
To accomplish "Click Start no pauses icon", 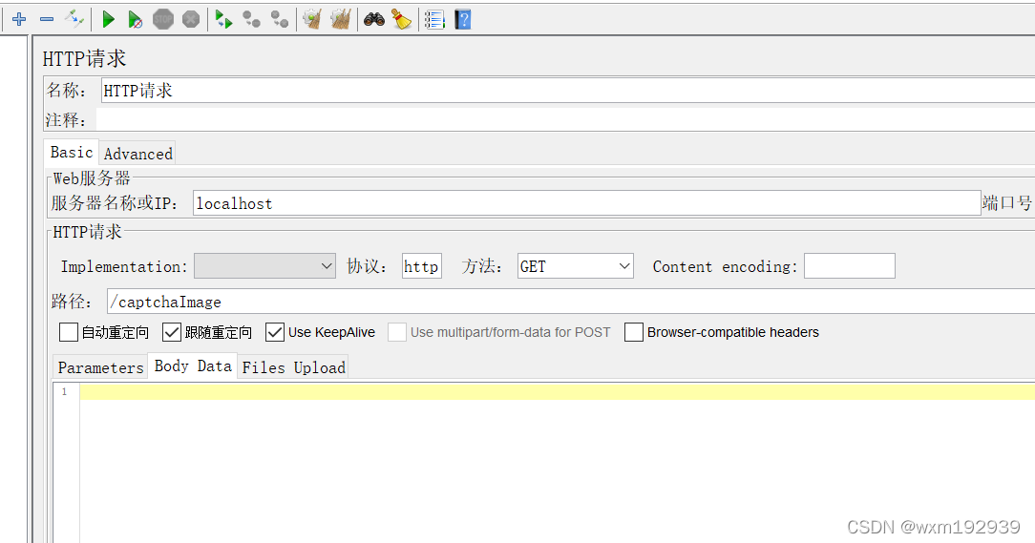I will pos(135,20).
